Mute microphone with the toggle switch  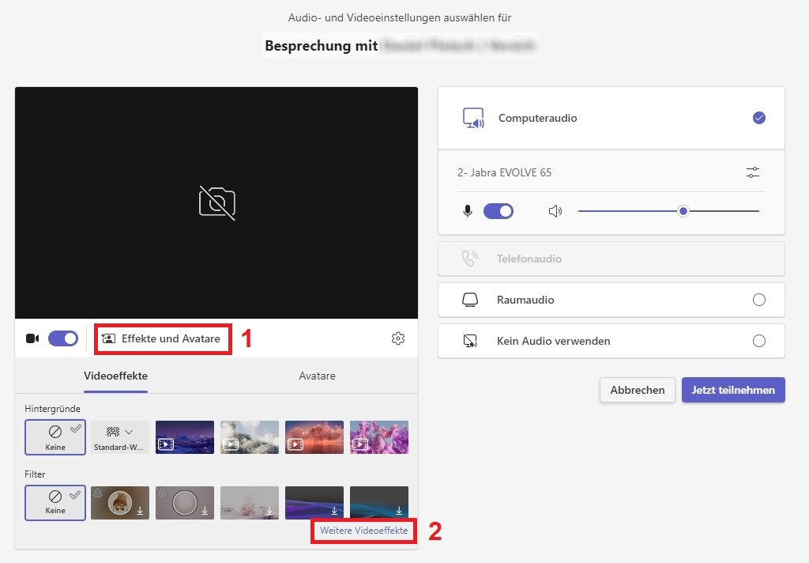pos(498,211)
